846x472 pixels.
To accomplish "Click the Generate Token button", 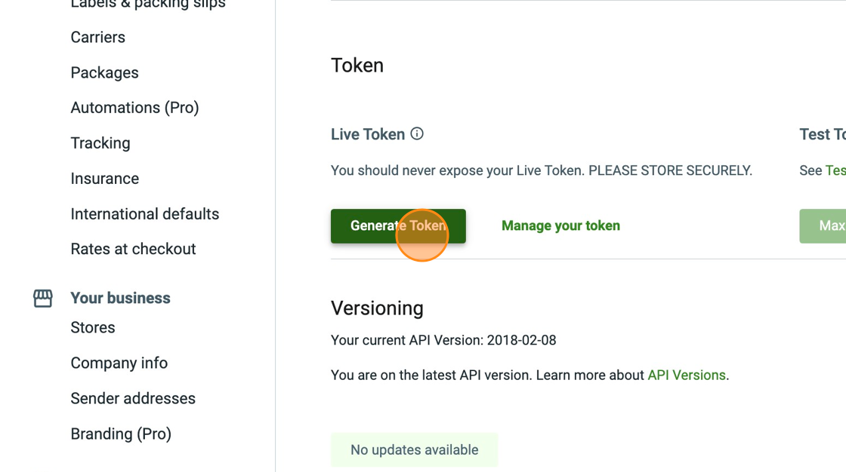I will (x=398, y=225).
